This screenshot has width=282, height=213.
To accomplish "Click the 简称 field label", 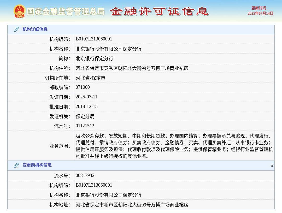I will click(x=64, y=58).
